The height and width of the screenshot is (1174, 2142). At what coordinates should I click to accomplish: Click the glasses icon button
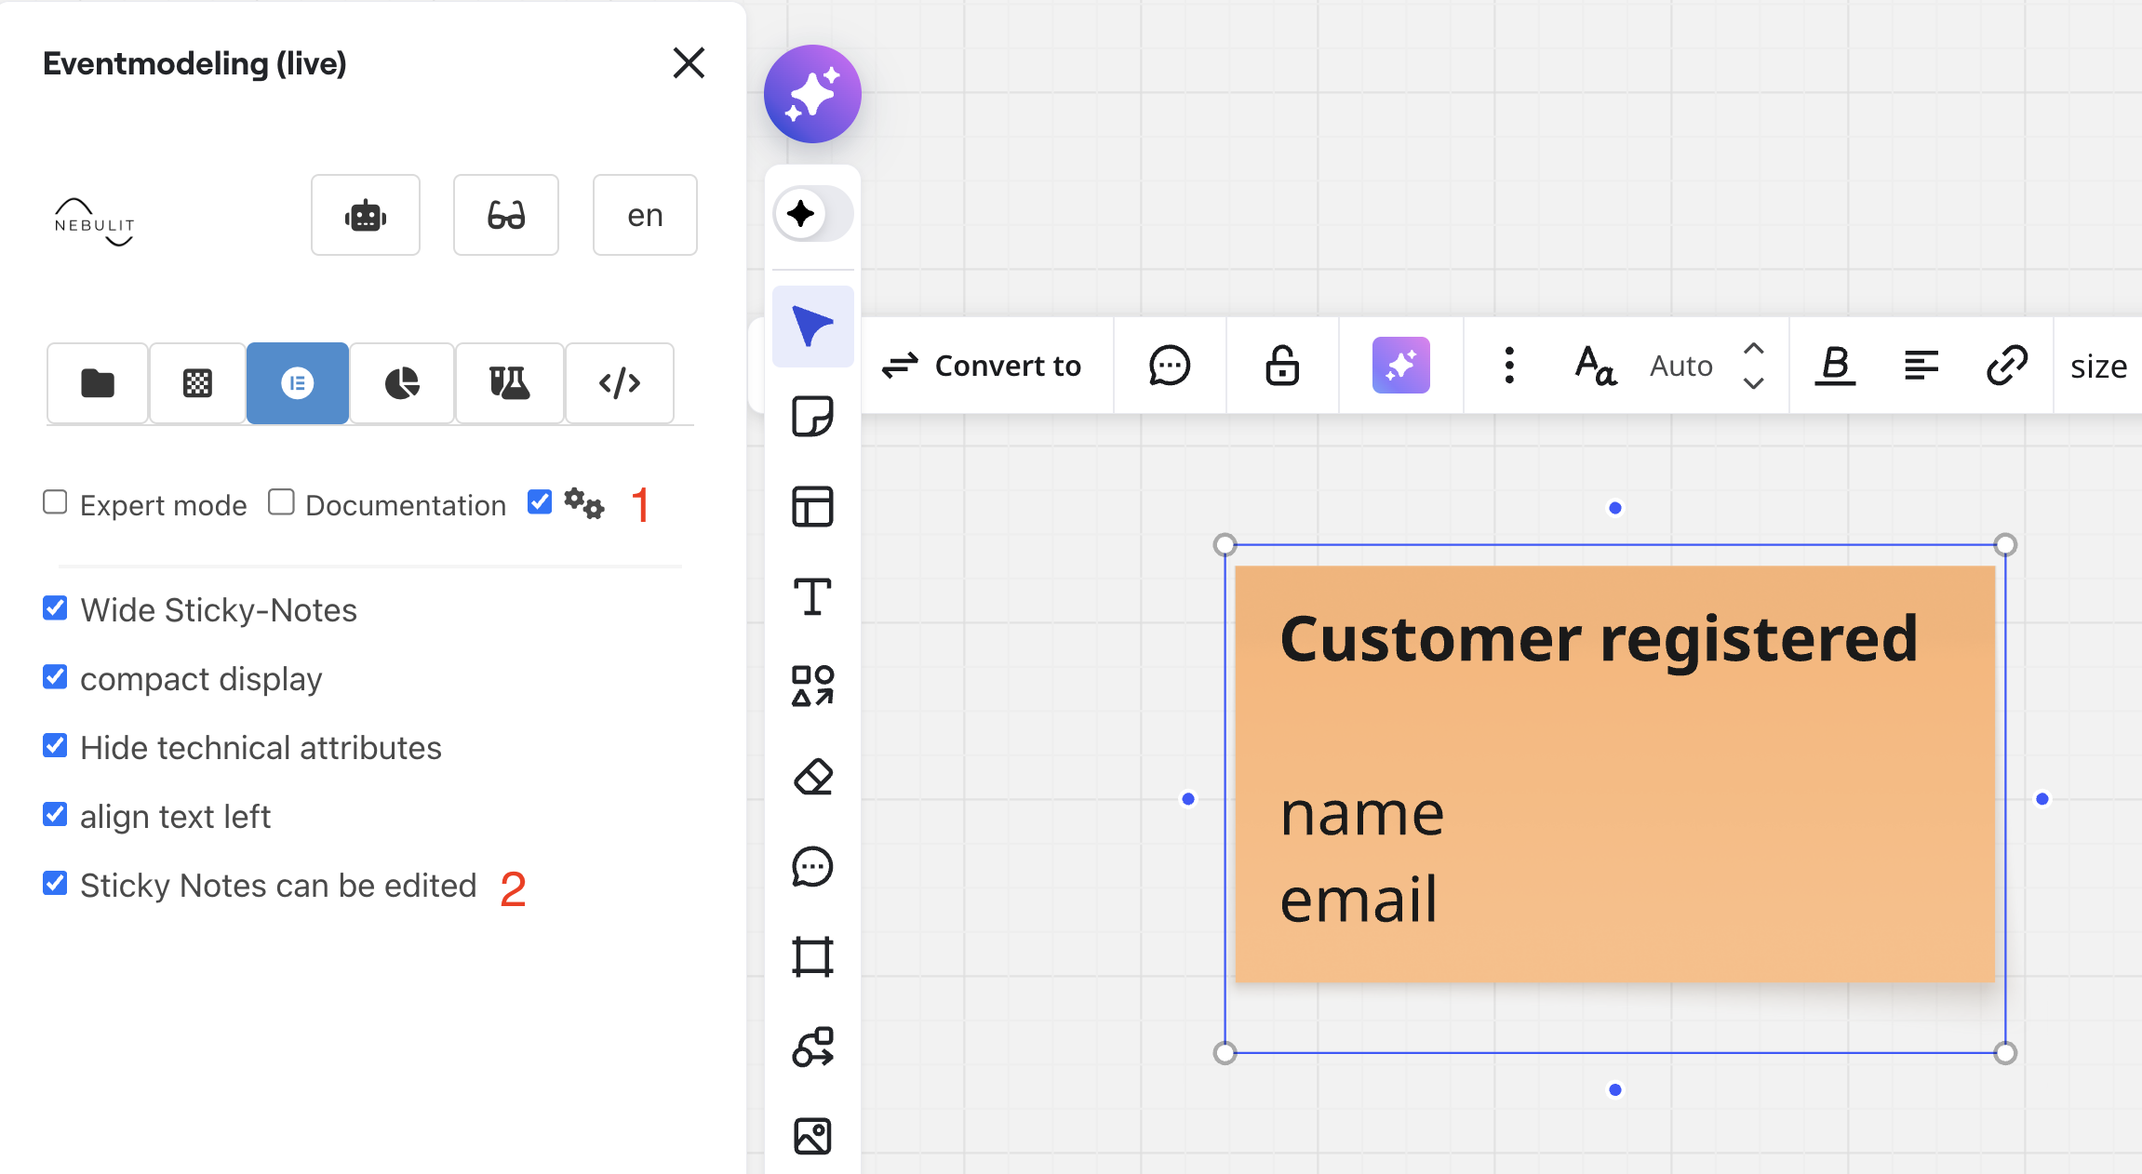tap(506, 215)
